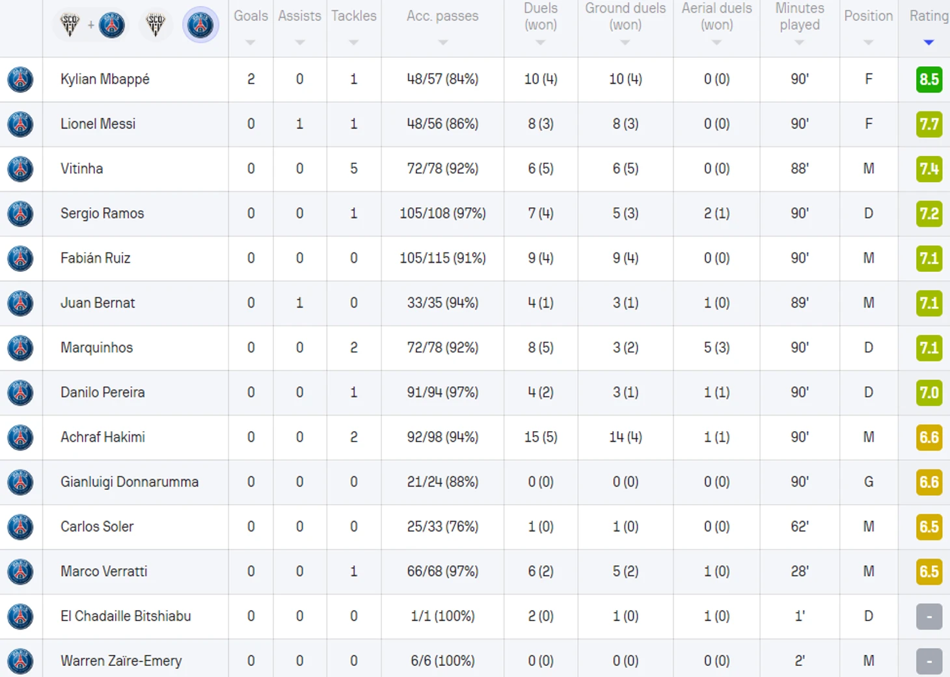Image resolution: width=950 pixels, height=677 pixels.
Task: Open Fabián Ruiz player link
Action: click(95, 258)
